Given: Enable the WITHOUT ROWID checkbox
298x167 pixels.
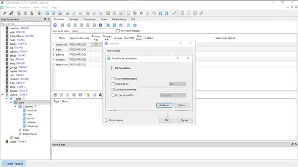Looking at the screenshot, I should (x=118, y=31).
